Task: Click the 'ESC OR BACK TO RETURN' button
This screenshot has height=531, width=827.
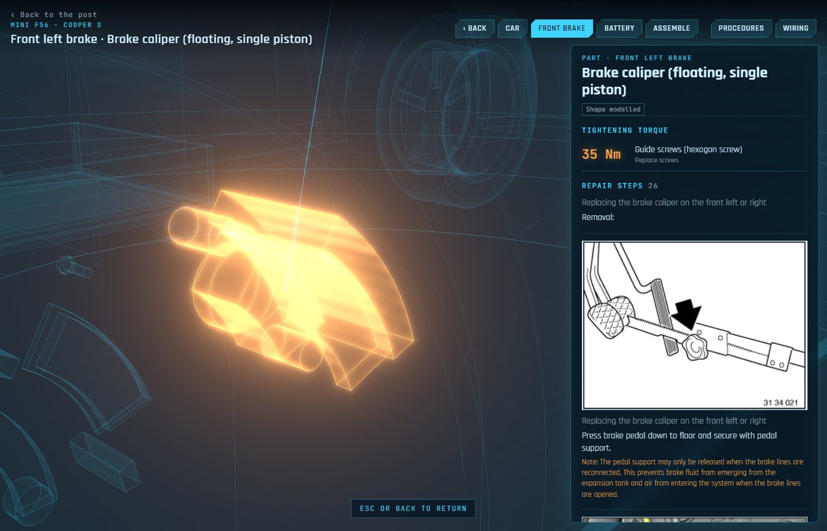Action: pos(413,509)
